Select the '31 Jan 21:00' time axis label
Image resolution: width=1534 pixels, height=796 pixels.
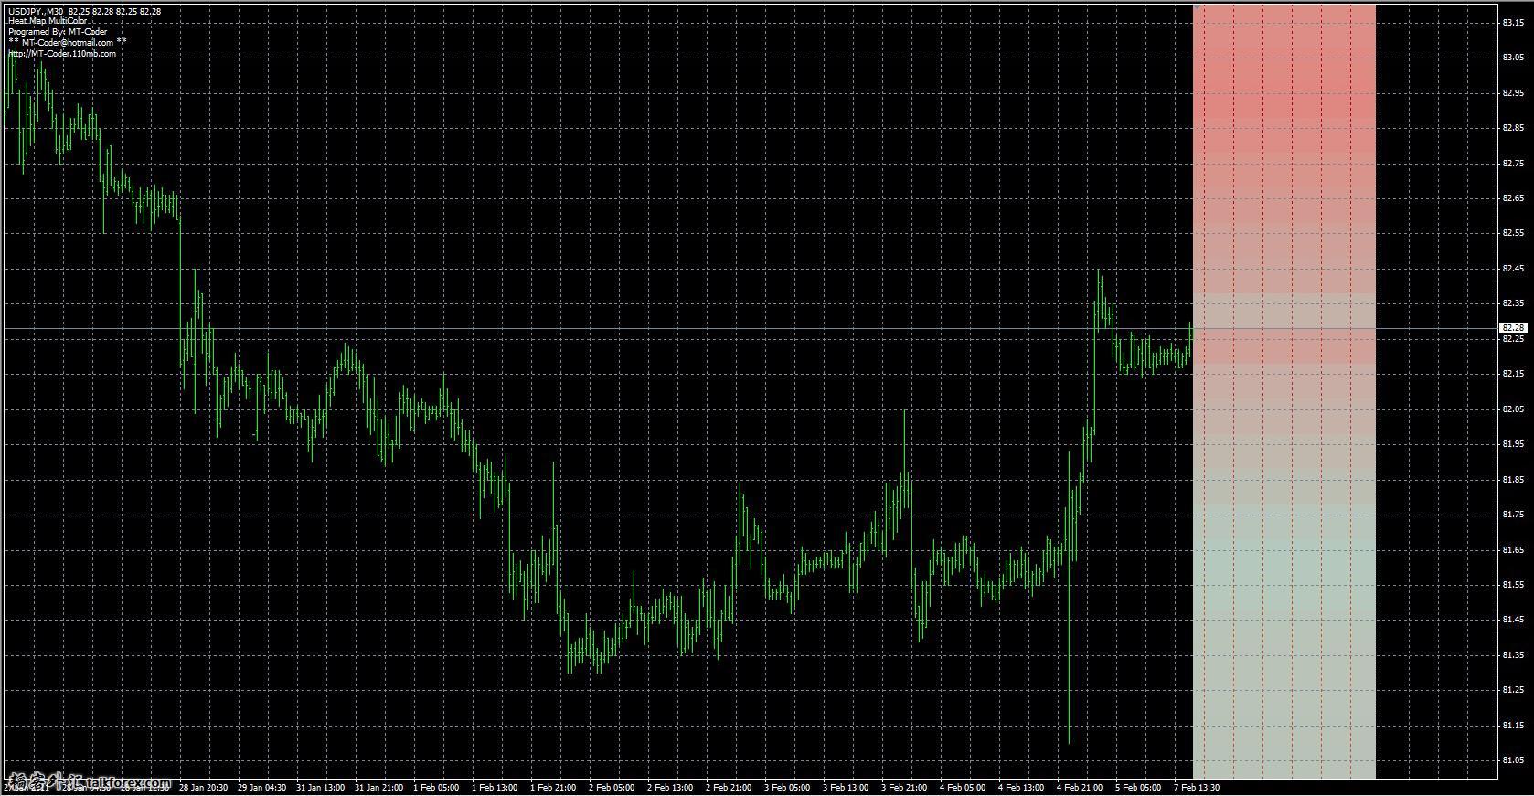coord(378,787)
